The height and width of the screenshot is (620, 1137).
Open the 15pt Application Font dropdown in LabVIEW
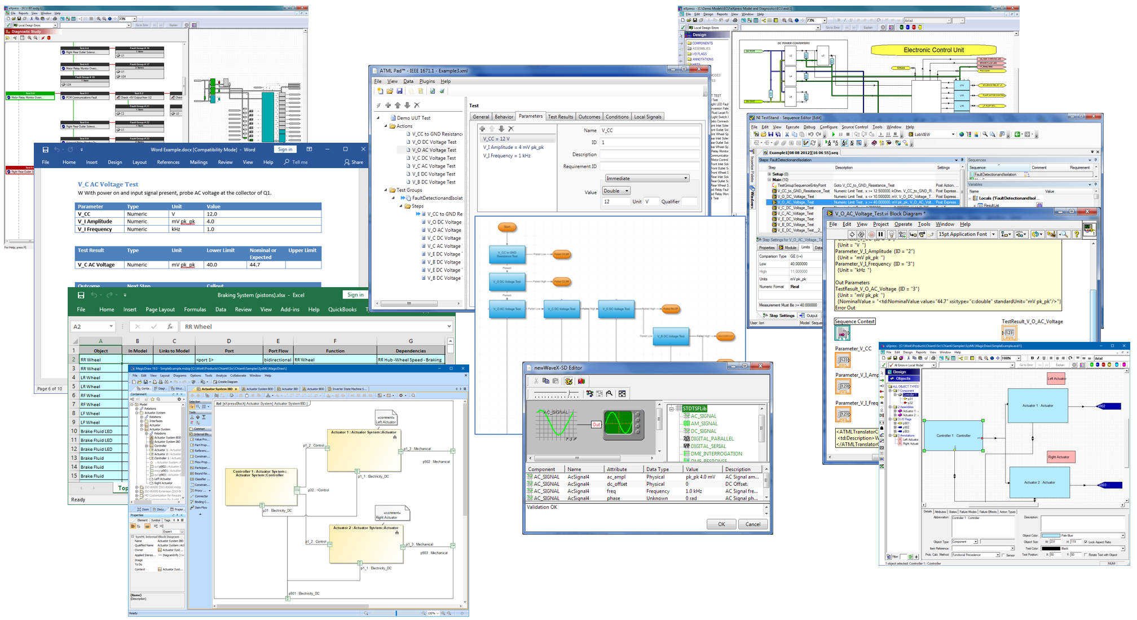(x=993, y=234)
